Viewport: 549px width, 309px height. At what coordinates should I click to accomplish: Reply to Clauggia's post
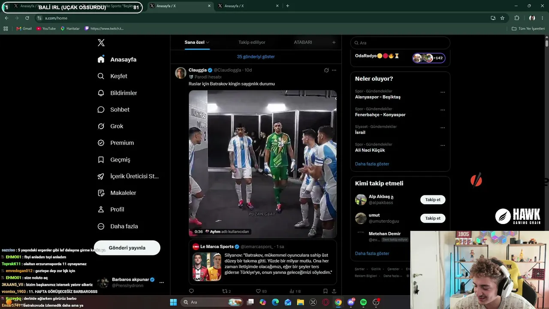(191, 291)
